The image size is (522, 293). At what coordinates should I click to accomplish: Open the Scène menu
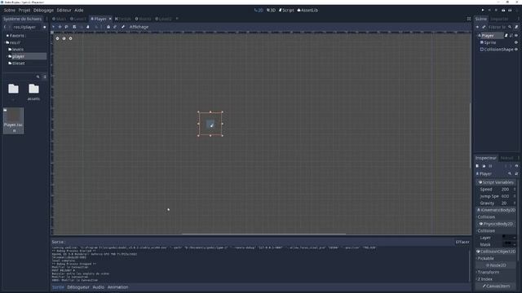click(x=9, y=11)
